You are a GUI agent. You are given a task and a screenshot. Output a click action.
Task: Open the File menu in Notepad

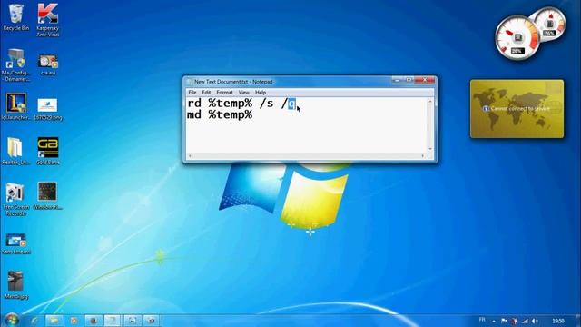coord(192,93)
